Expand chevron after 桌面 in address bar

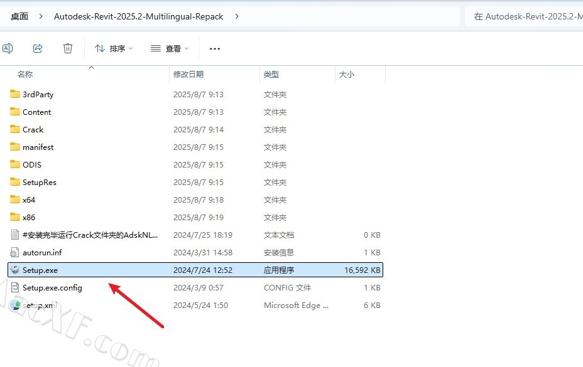(x=41, y=16)
